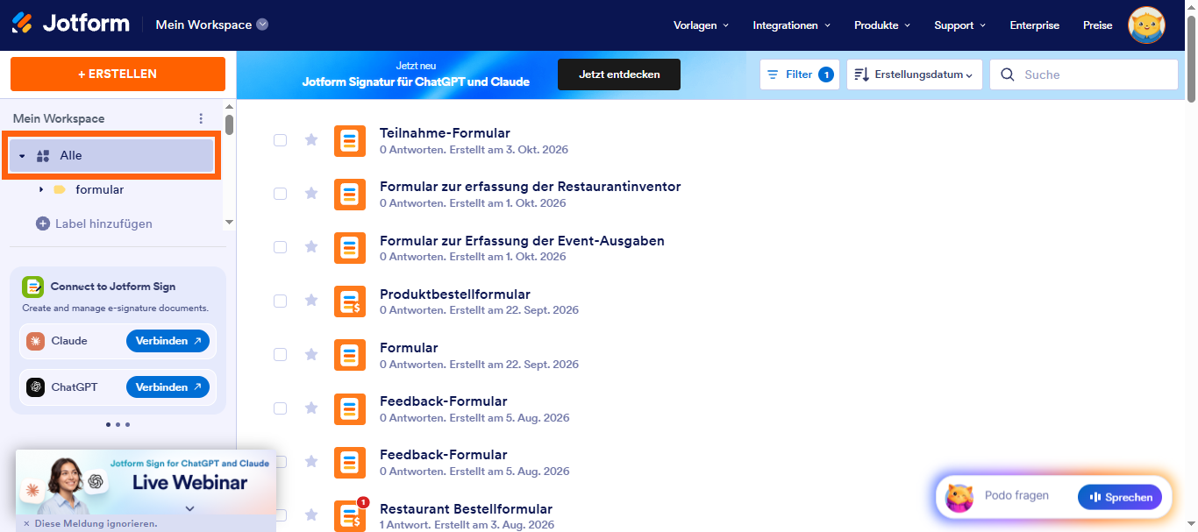Dismiss with Diese Meldung ignorieren
The height and width of the screenshot is (532, 1198).
pyautogui.click(x=89, y=523)
